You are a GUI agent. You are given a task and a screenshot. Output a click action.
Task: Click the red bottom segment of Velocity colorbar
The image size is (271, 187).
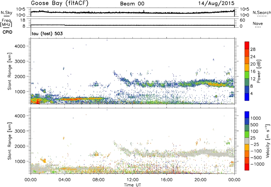point(247,167)
